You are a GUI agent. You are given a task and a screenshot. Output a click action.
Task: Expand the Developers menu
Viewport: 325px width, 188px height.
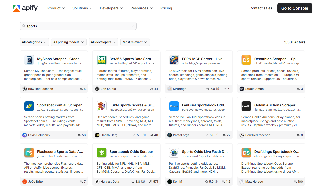pyautogui.click(x=111, y=8)
